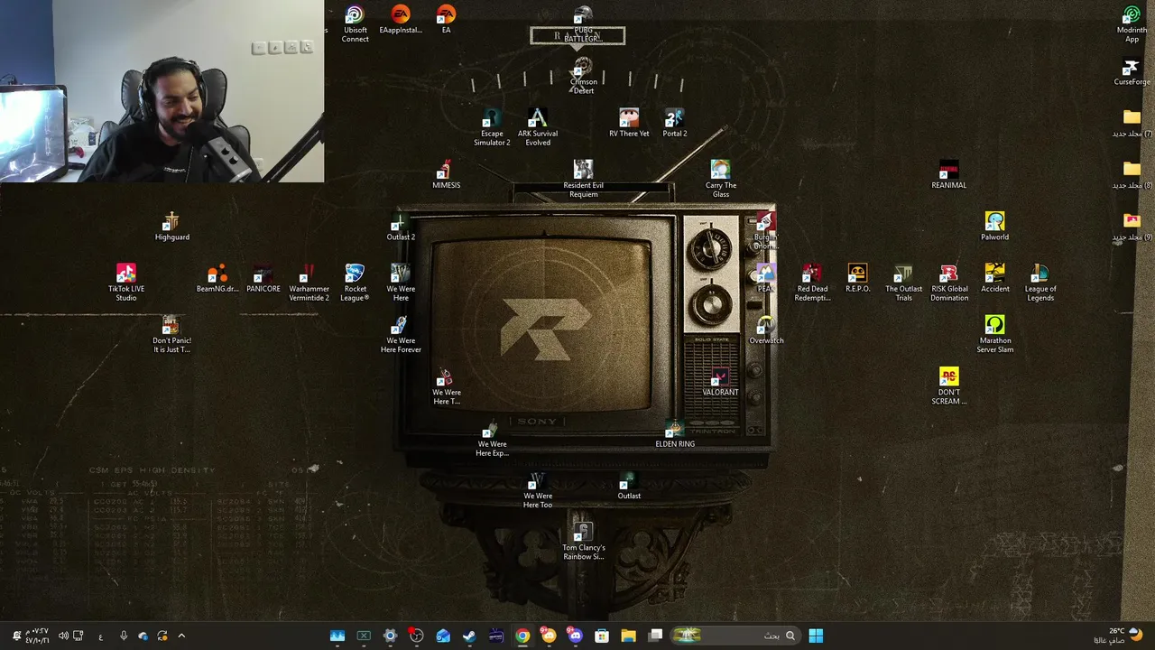Select the We Were Here Too icon
The height and width of the screenshot is (650, 1155).
(x=538, y=490)
